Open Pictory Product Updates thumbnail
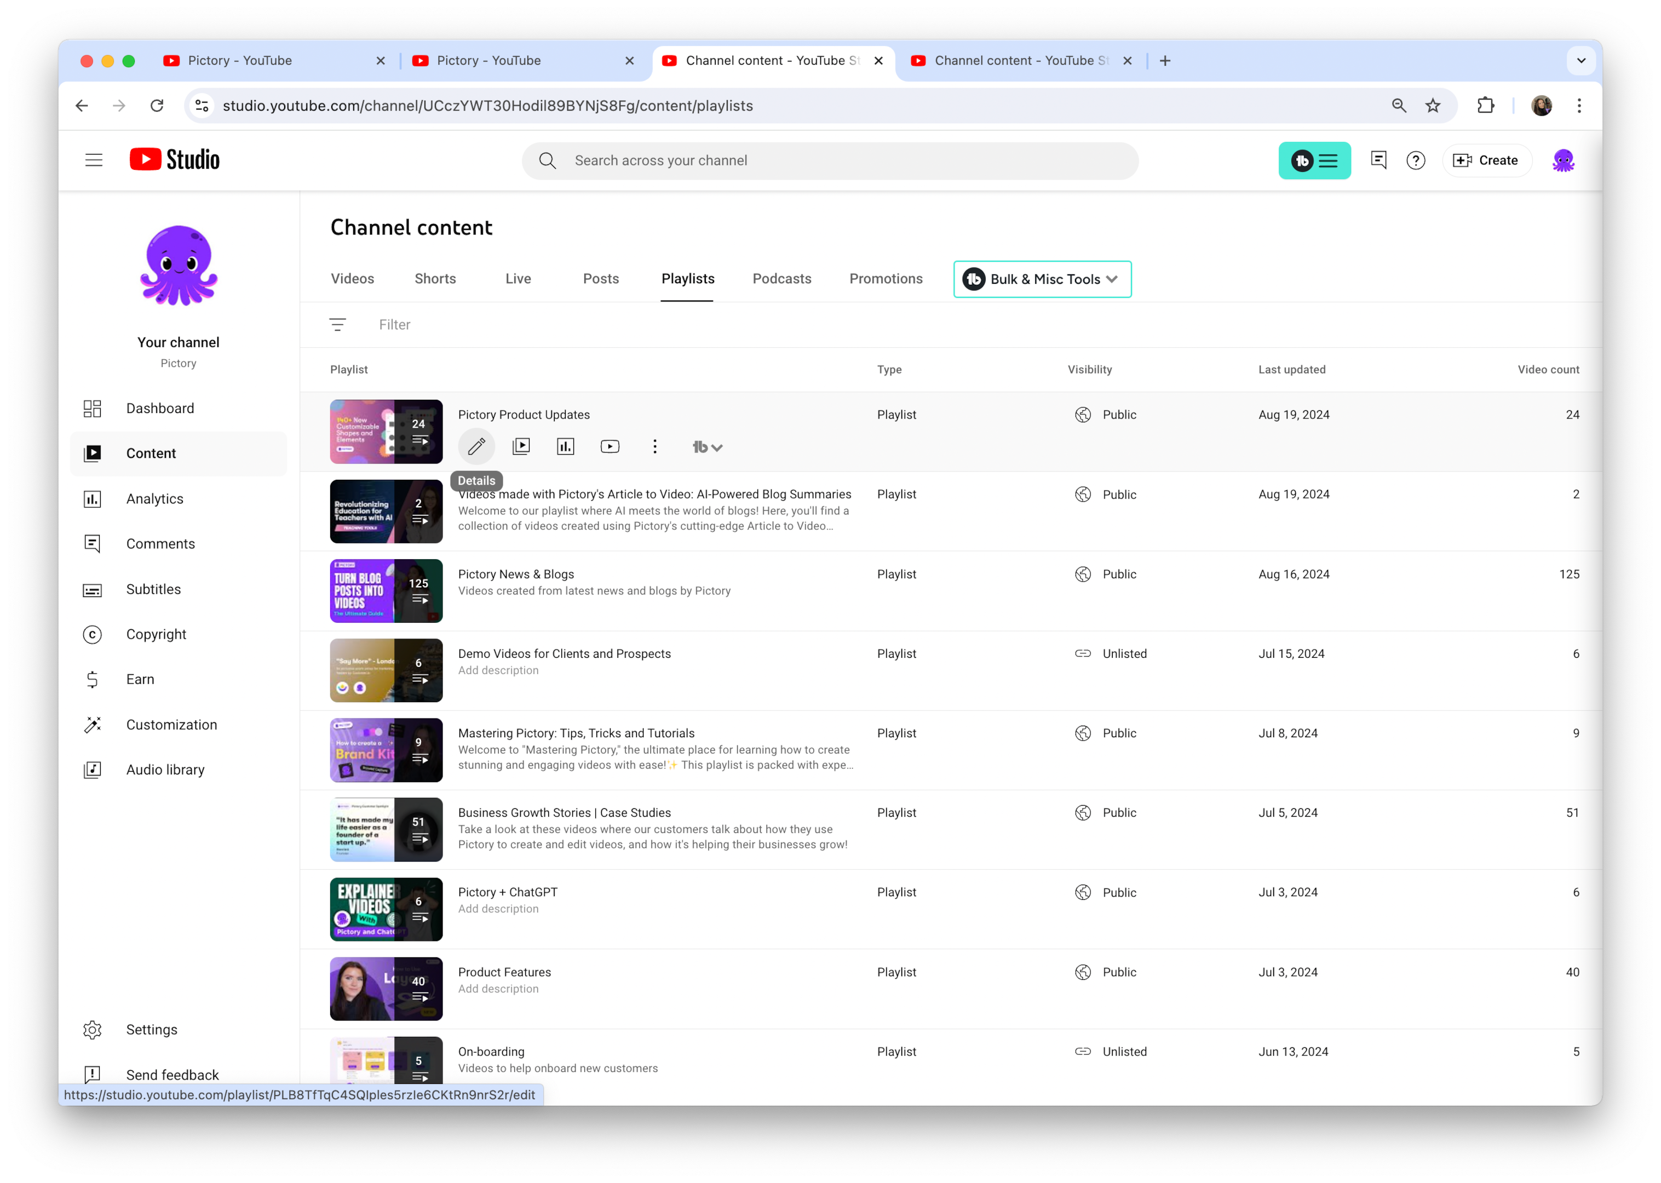Screen dimensions: 1661x1183 click(386, 432)
